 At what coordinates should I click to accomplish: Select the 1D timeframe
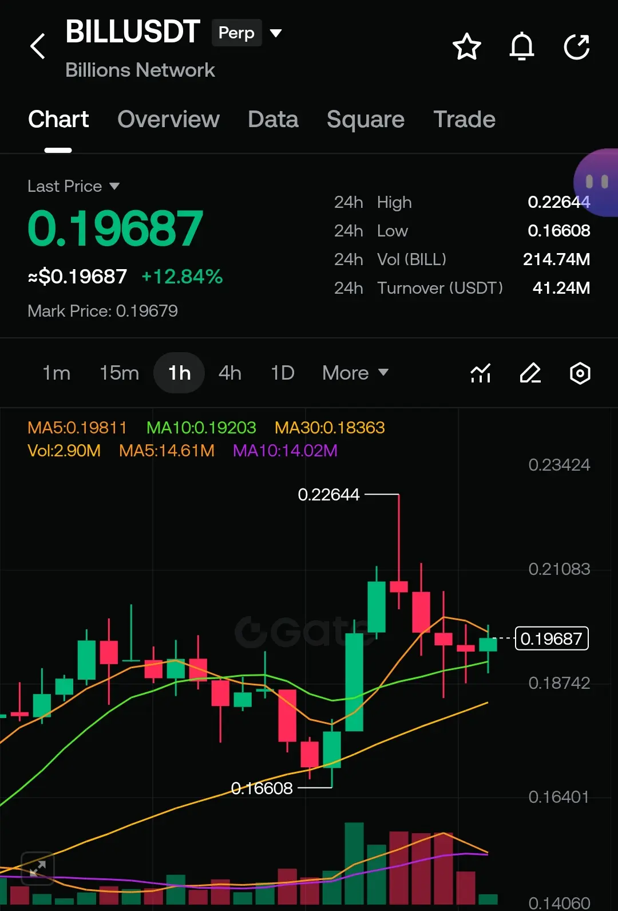[283, 373]
